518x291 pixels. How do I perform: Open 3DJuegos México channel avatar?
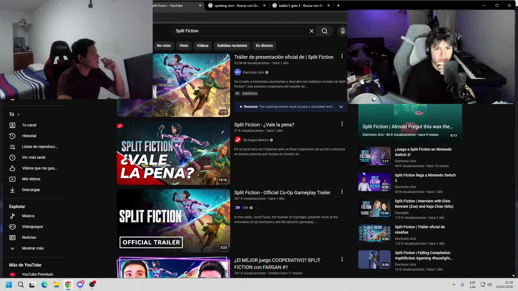pos(238,140)
